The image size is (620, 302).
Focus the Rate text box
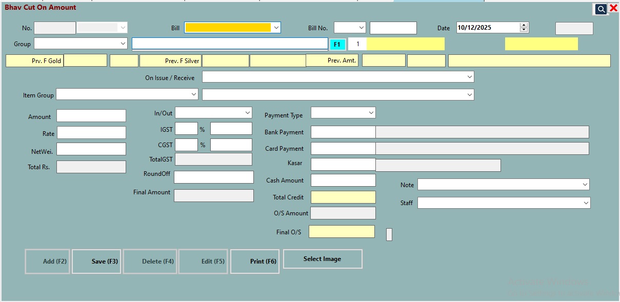91,133
